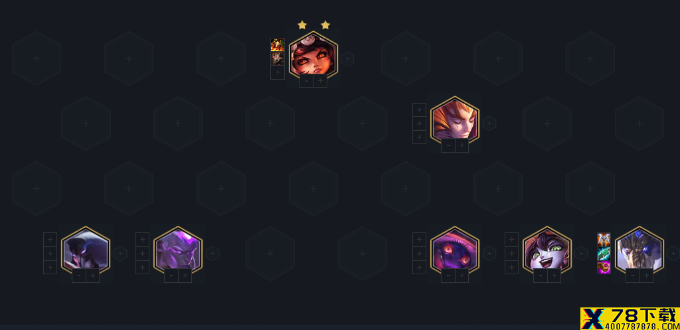
Task: Select the golden winged armor item
Action: (x=604, y=240)
